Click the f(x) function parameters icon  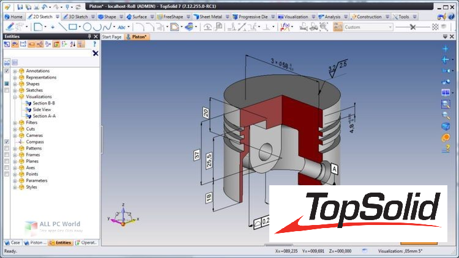point(285,27)
